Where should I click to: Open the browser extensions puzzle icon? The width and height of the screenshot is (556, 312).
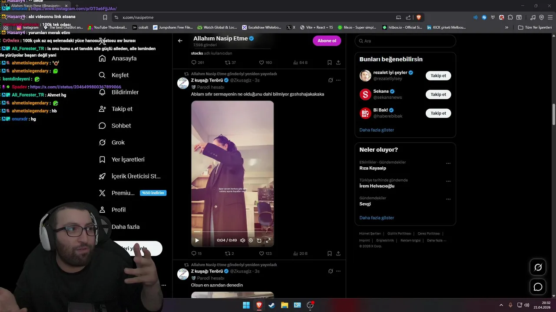pyautogui.click(x=510, y=17)
